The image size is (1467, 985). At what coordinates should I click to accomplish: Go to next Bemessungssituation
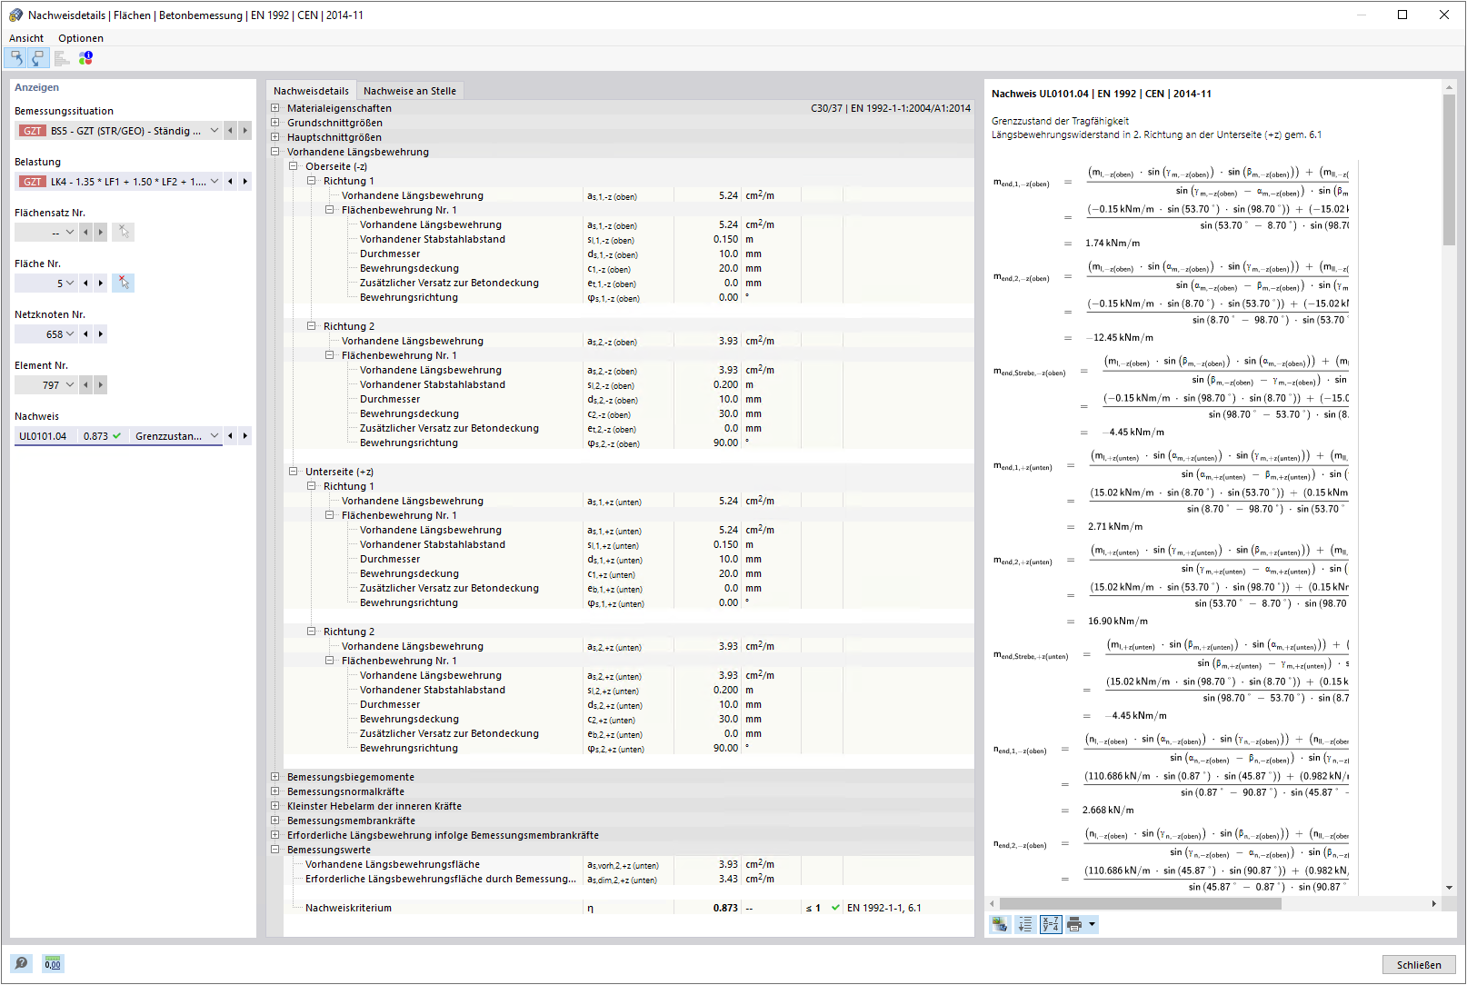[245, 131]
